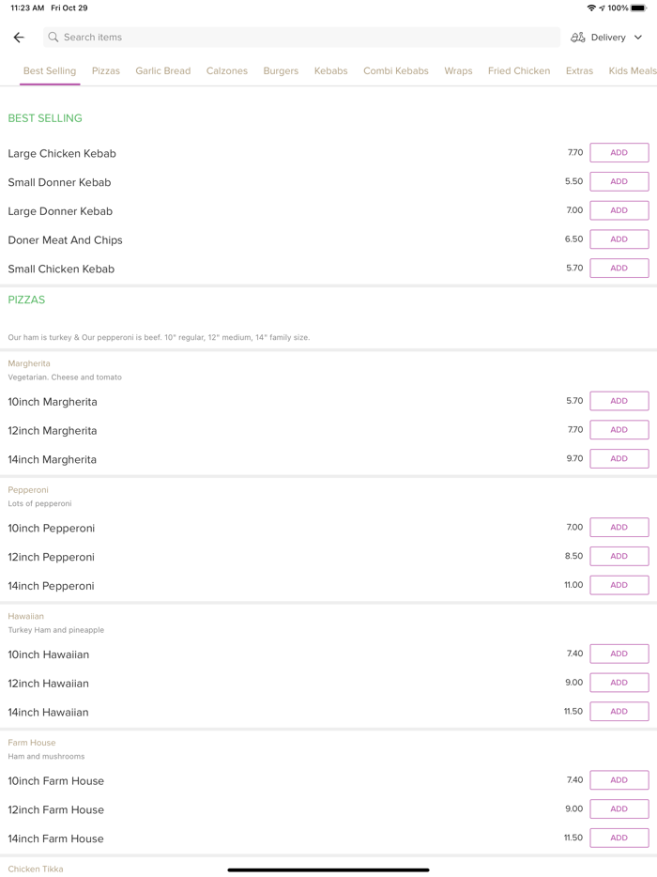Add Doner Meat And Chips
Image resolution: width=657 pixels, height=877 pixels.
(619, 239)
